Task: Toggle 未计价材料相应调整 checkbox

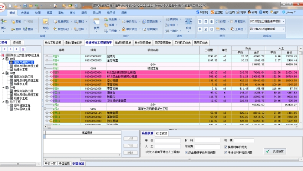Action: [225, 152]
